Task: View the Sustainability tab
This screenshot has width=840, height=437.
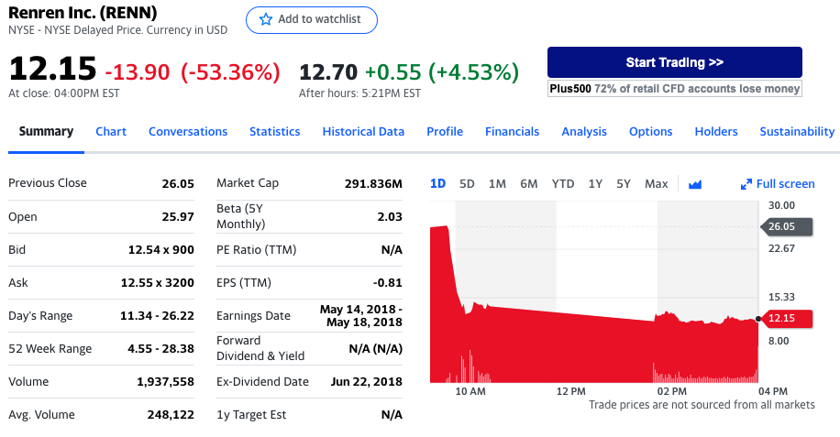Action: tap(796, 131)
